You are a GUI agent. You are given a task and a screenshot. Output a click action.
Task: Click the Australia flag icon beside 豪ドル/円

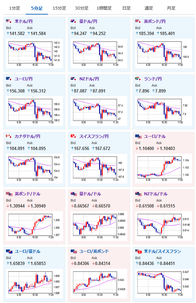tap(73, 21)
